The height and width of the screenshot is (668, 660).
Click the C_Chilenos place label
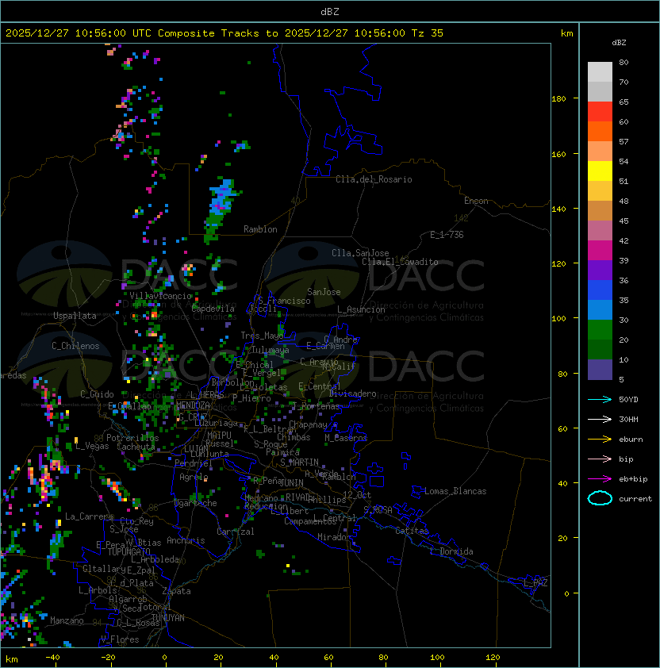(x=75, y=346)
